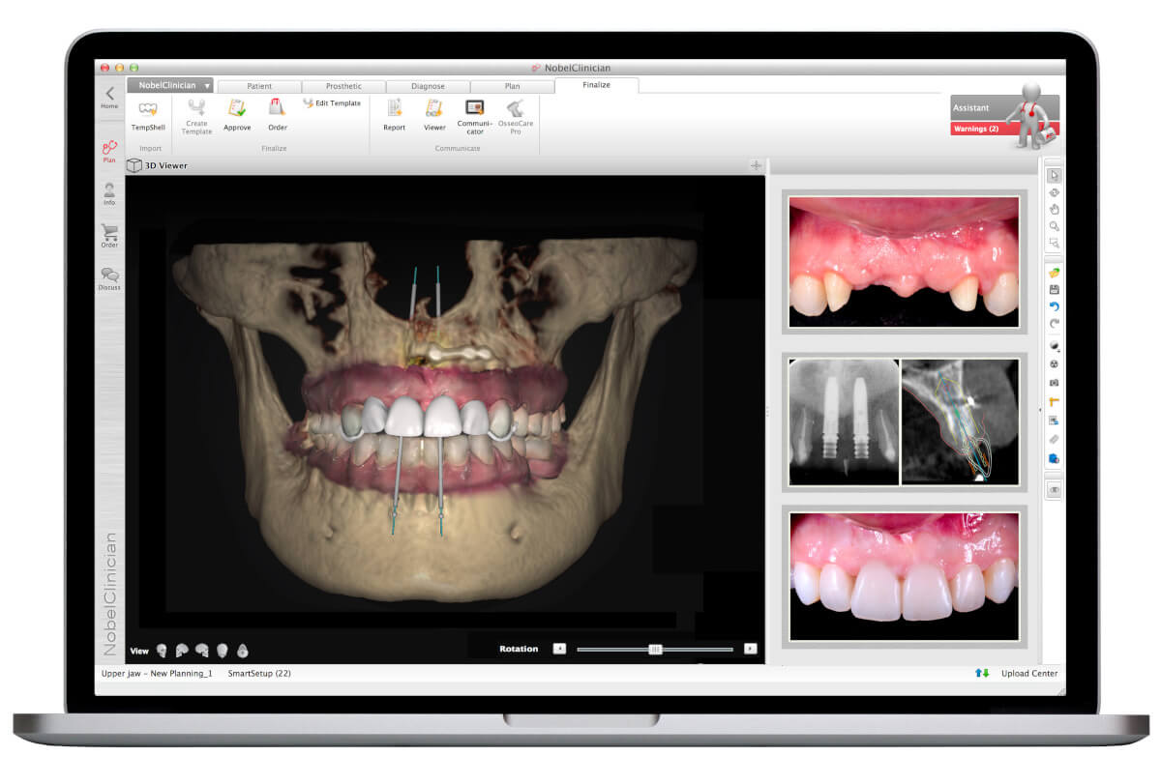Launch the Communicator

pos(475,116)
